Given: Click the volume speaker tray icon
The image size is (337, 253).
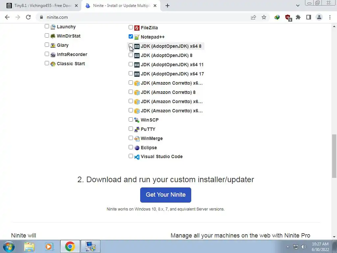Looking at the screenshot, I should click(x=304, y=247).
